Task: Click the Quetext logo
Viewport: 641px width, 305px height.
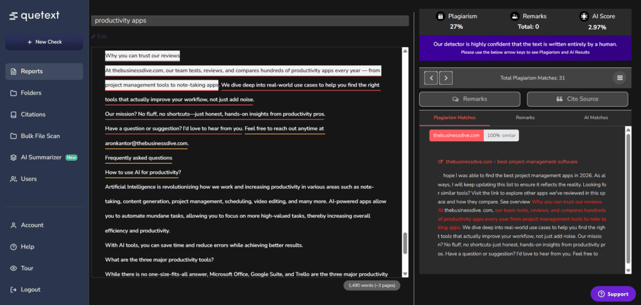Action: [35, 16]
